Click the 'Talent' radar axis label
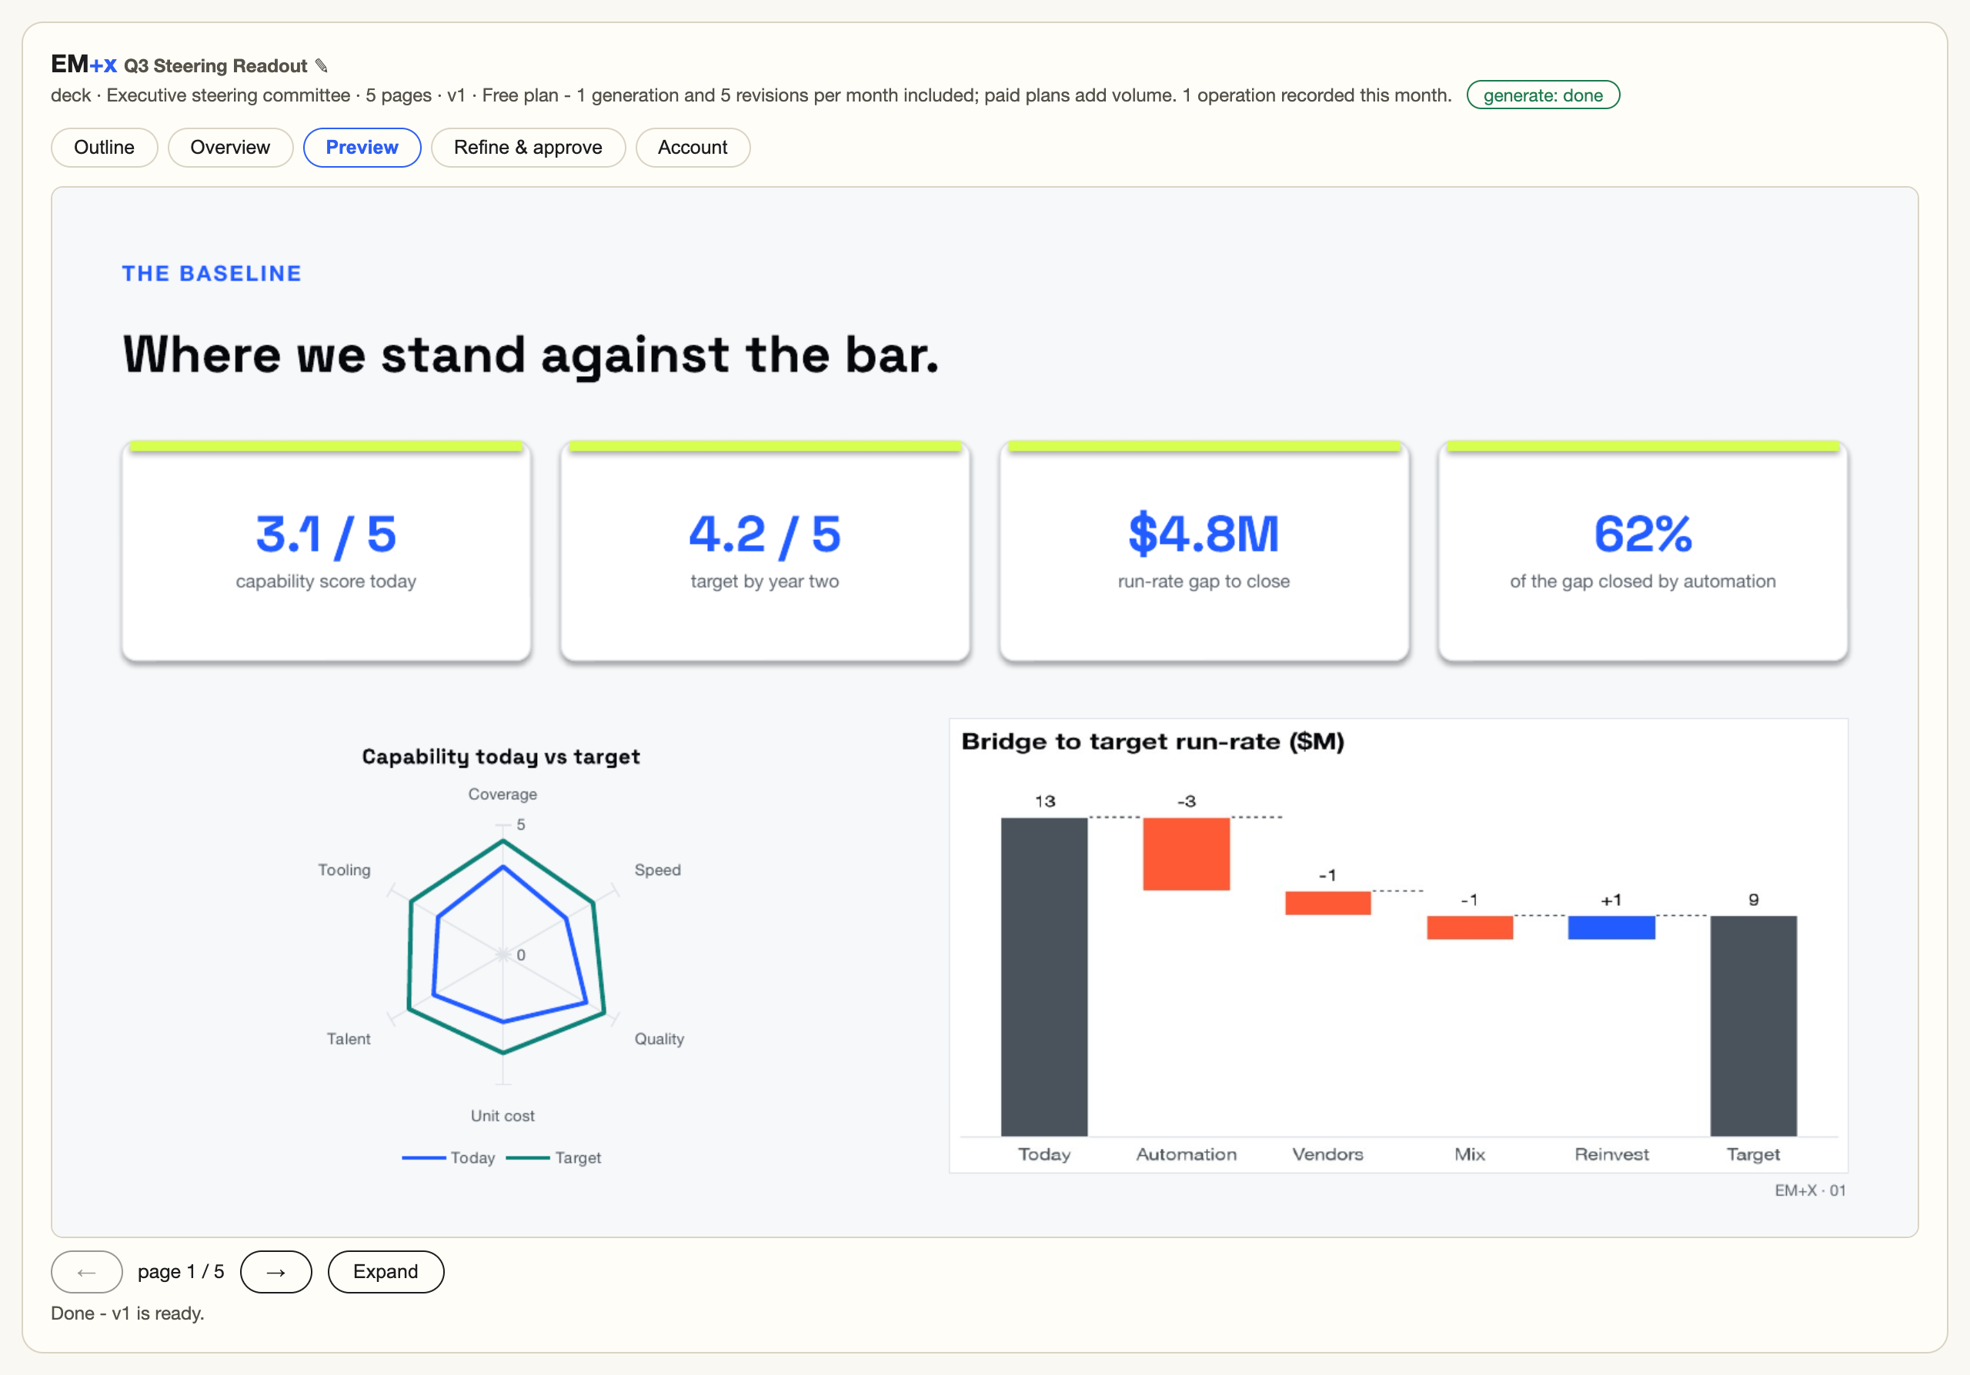1970x1375 pixels. click(349, 1039)
